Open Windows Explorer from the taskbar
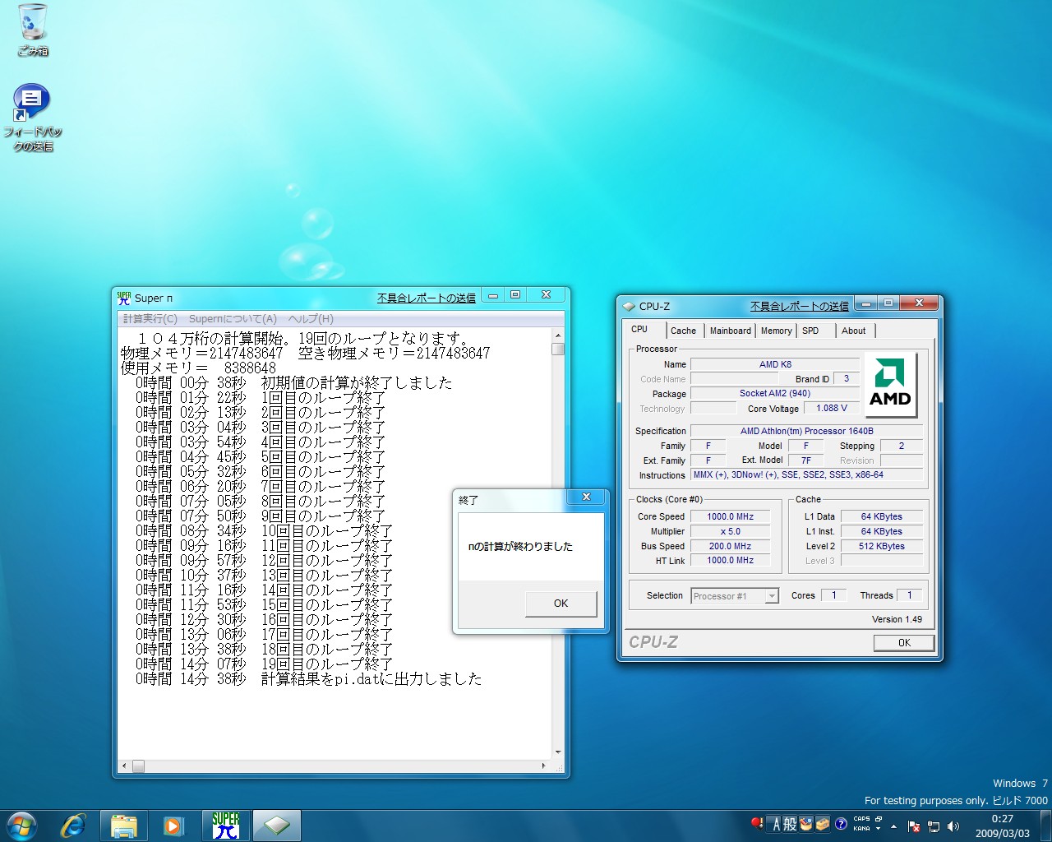 click(x=124, y=826)
